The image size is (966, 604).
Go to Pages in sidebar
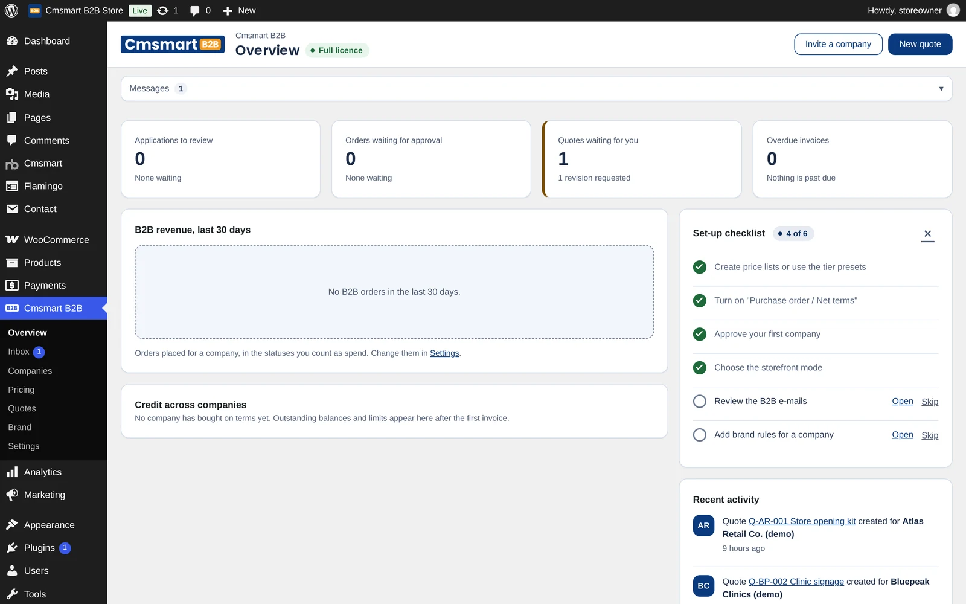click(54, 118)
